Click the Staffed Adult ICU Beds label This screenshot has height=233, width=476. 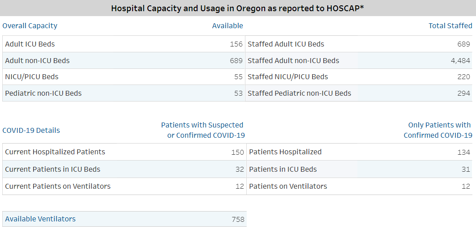coord(286,44)
